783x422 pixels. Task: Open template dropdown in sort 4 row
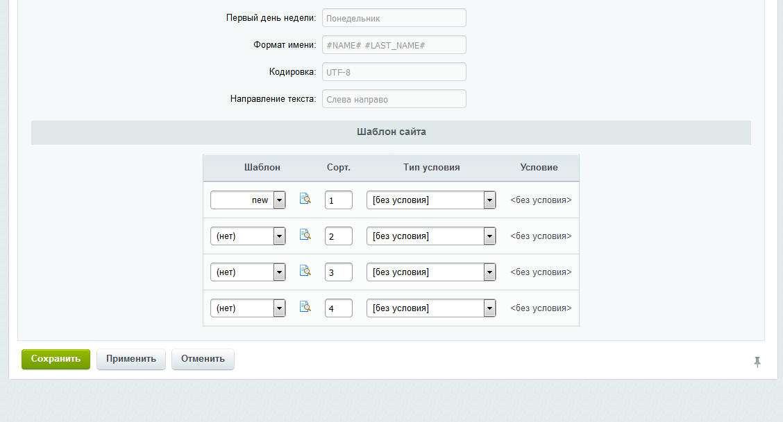point(248,308)
